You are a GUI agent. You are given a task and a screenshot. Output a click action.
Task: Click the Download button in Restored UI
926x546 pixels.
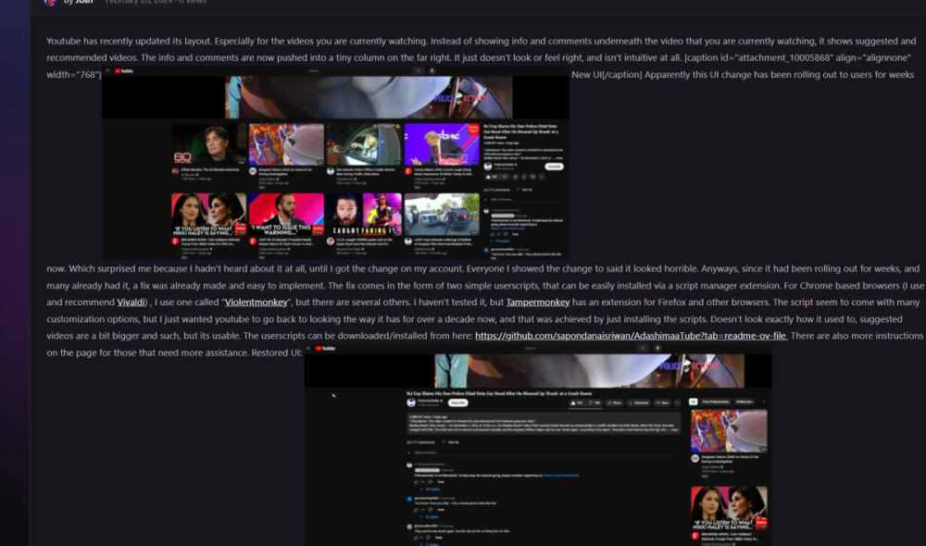639,403
